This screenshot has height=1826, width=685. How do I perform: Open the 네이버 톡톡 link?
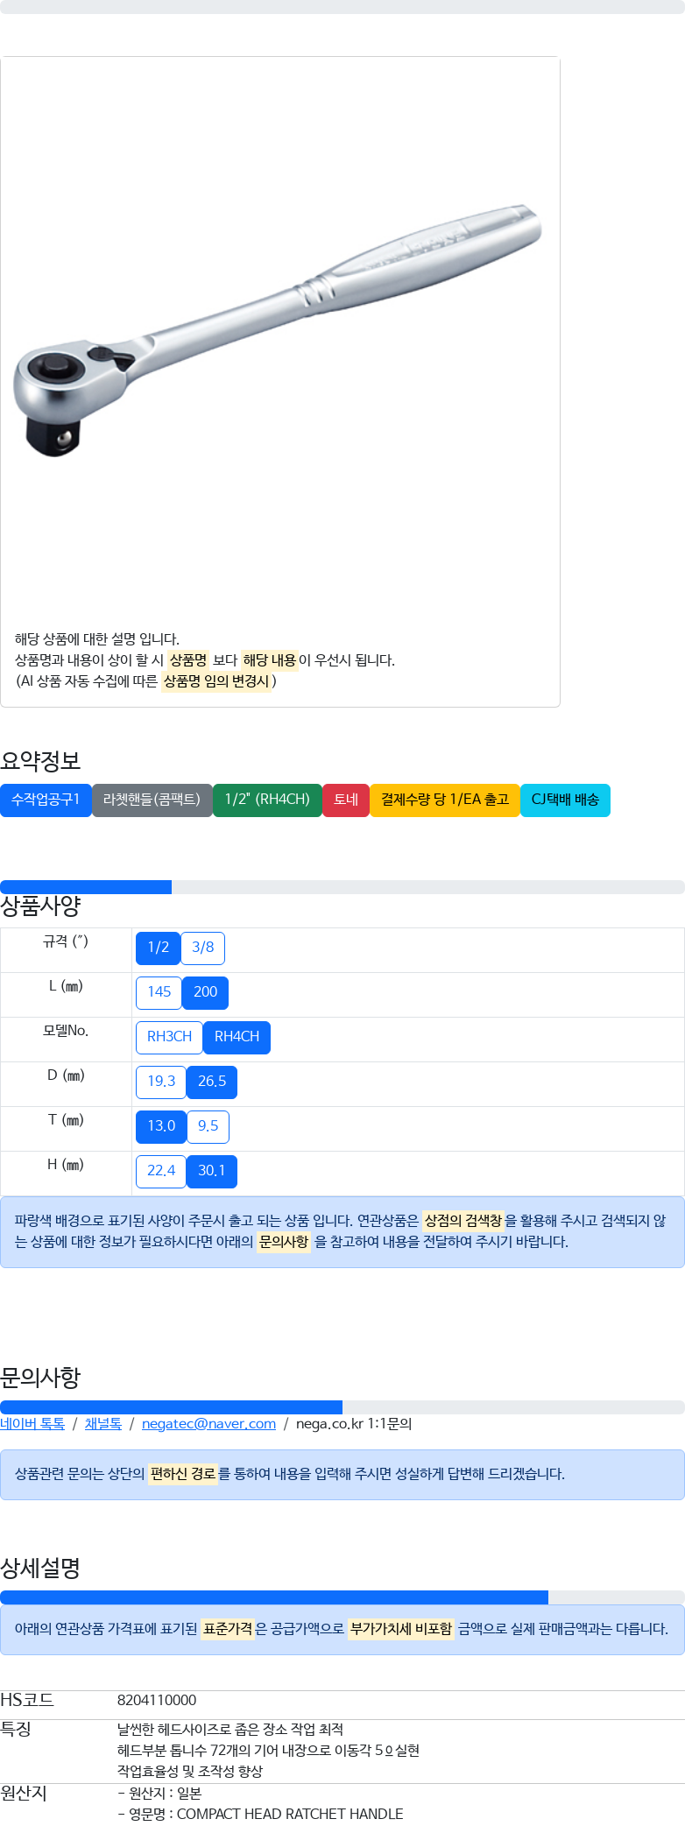(32, 1424)
